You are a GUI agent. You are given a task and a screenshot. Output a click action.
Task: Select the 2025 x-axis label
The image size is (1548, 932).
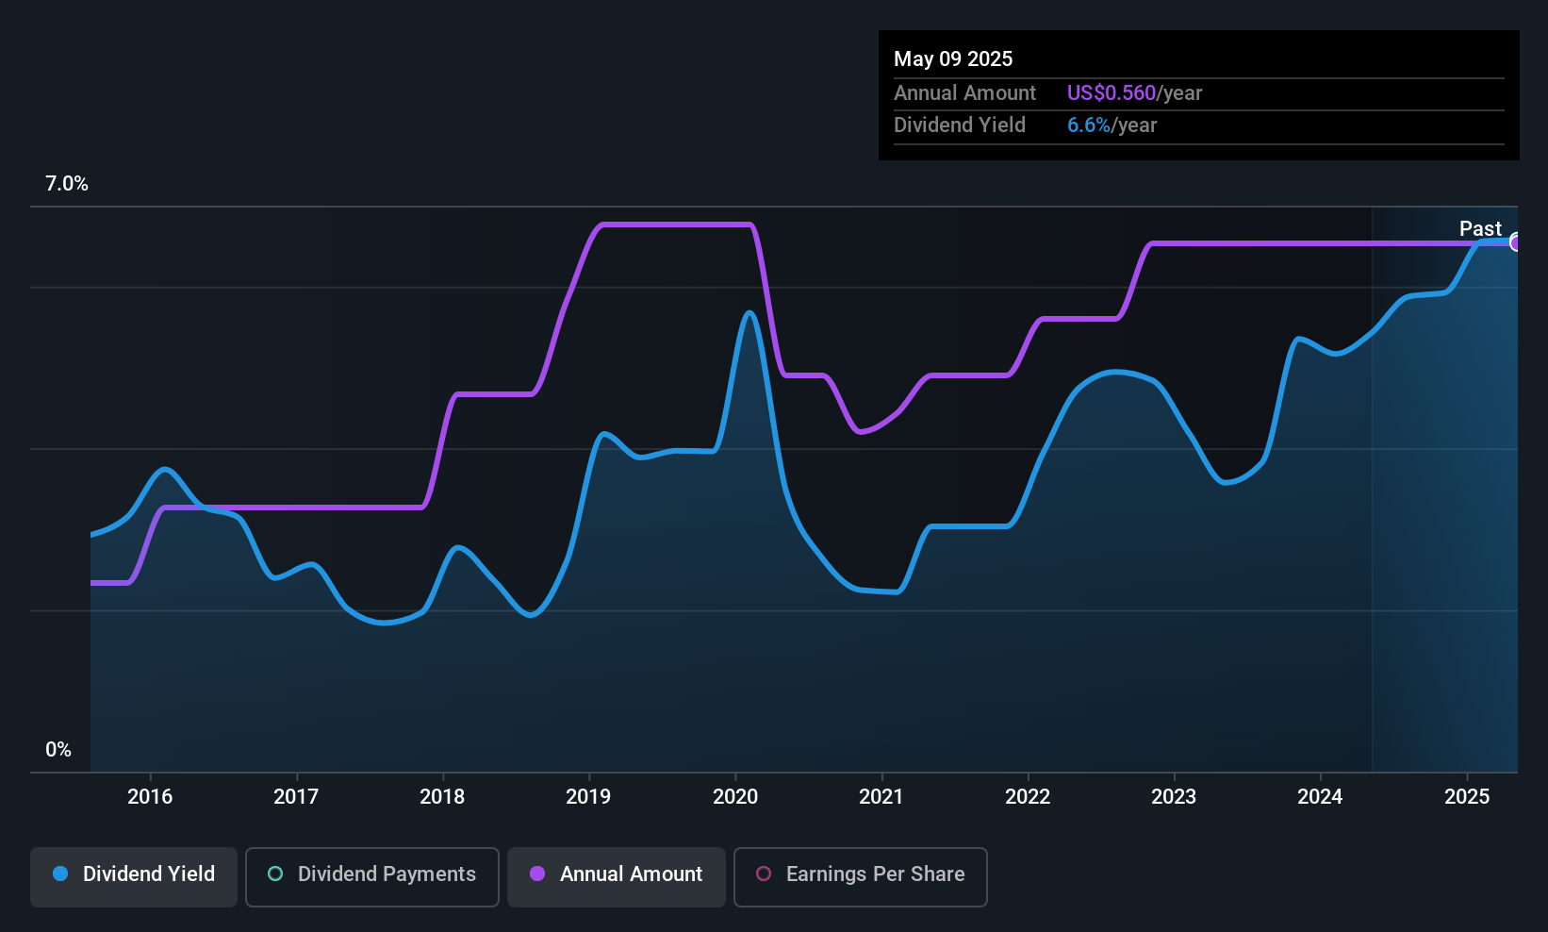(x=1467, y=797)
